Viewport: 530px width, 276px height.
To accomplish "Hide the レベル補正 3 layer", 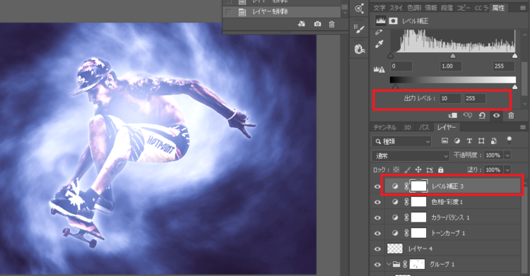I will tap(377, 186).
